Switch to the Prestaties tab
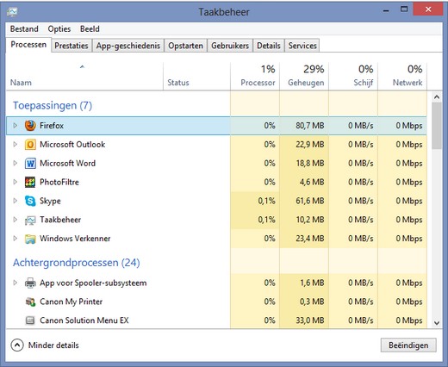448x367 pixels. (x=72, y=46)
